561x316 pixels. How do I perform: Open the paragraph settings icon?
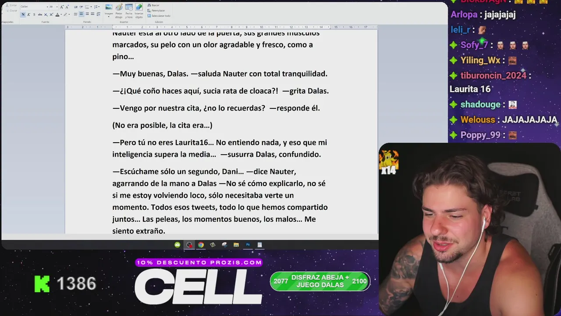pos(98,14)
